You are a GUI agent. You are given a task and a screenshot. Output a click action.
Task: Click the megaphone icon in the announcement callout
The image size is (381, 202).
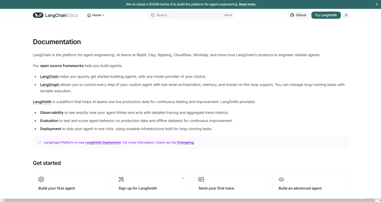click(39, 142)
